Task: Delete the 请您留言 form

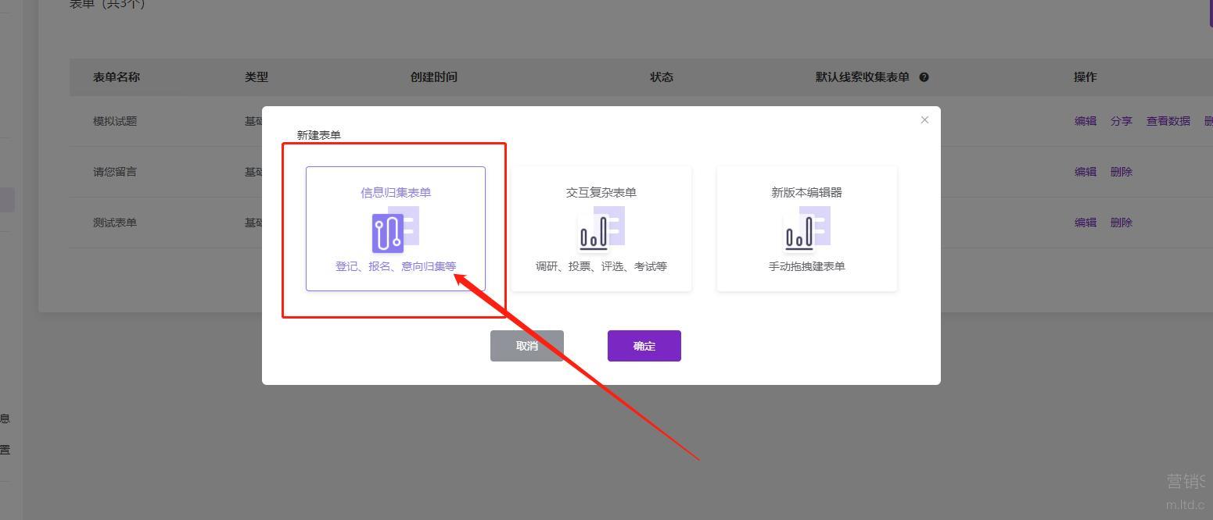Action: pyautogui.click(x=1121, y=172)
